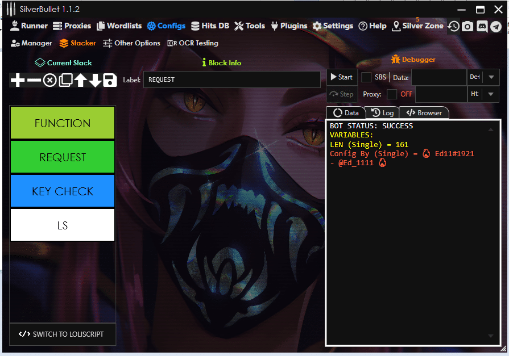Open the Wordlists section
The image size is (509, 356).
pos(119,26)
